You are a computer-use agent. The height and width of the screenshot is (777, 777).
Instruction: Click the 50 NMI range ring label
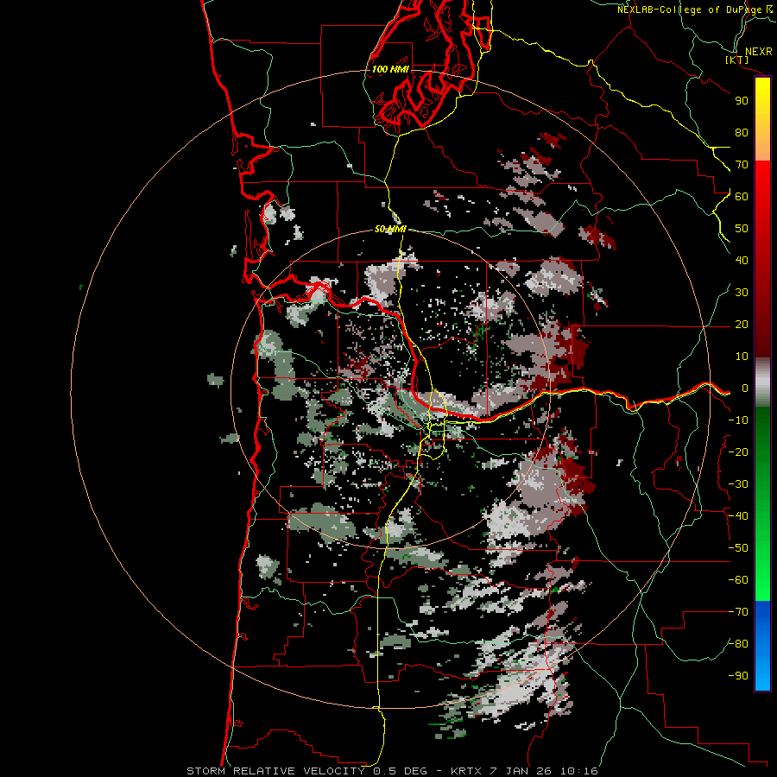pyautogui.click(x=390, y=229)
